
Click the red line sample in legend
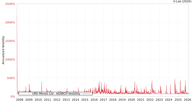pos(86,94)
